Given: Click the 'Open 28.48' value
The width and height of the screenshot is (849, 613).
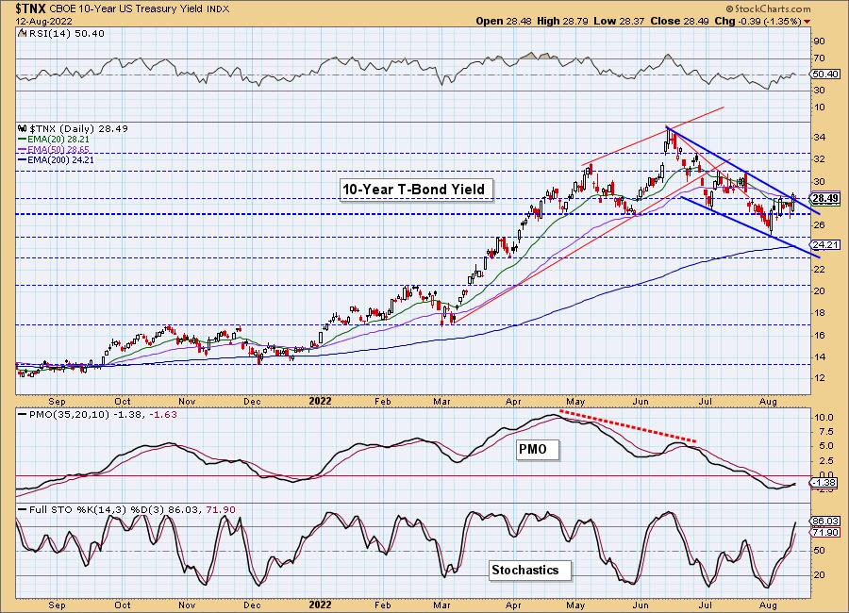Looking at the screenshot, I should click(x=504, y=21).
